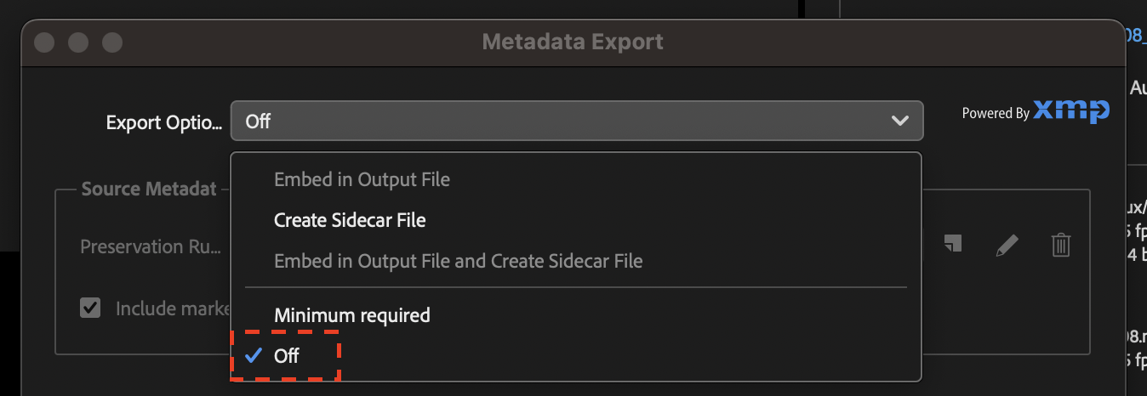Screen dimensions: 1147x396
Task: Select the Off option in the list
Action: point(287,356)
